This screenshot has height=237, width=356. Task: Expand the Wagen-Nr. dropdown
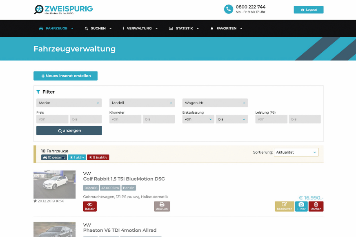click(x=215, y=103)
